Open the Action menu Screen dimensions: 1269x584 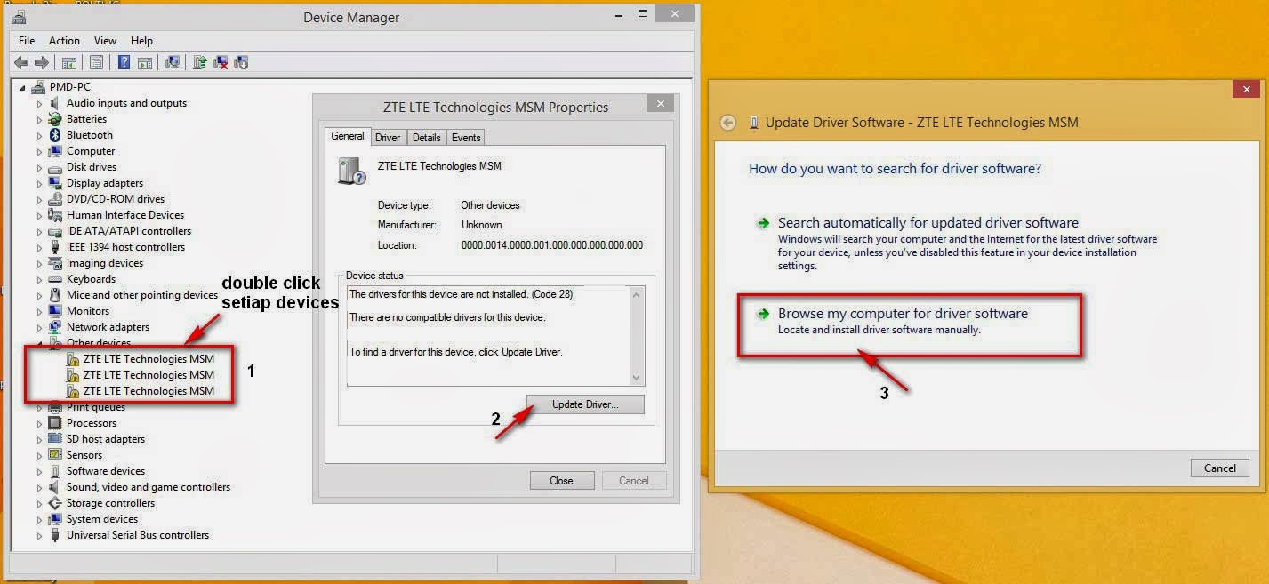tap(64, 41)
